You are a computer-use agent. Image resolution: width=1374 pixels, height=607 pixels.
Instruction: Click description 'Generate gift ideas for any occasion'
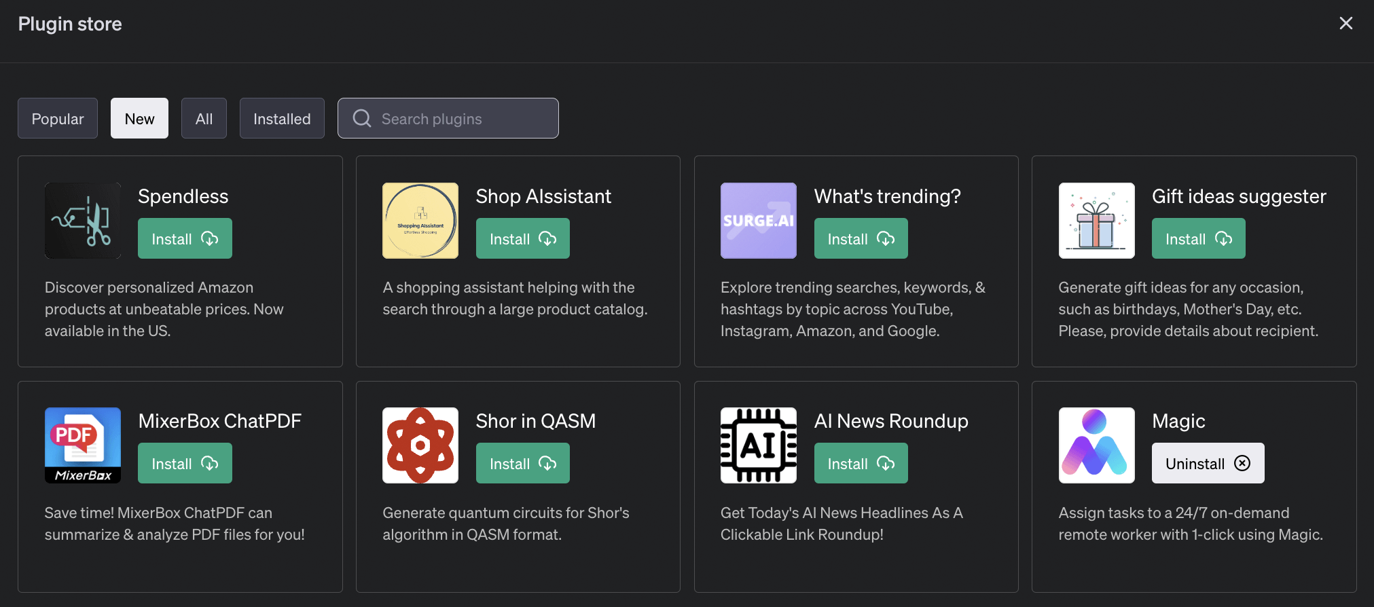(1189, 309)
